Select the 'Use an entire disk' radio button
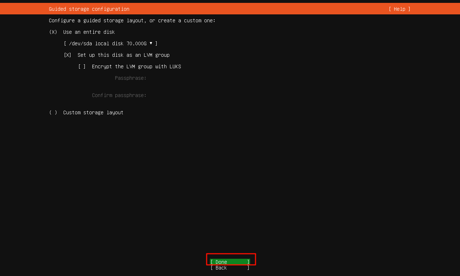This screenshot has height=276, width=460. pyautogui.click(x=53, y=32)
